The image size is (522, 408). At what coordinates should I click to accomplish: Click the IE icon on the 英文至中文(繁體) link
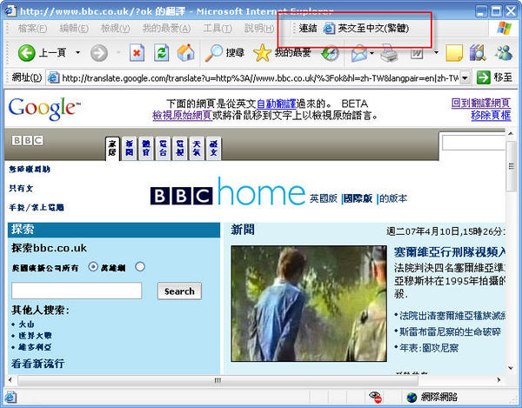click(x=329, y=29)
